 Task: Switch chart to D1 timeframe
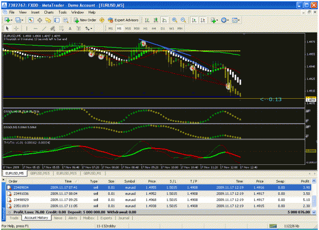[163, 28]
